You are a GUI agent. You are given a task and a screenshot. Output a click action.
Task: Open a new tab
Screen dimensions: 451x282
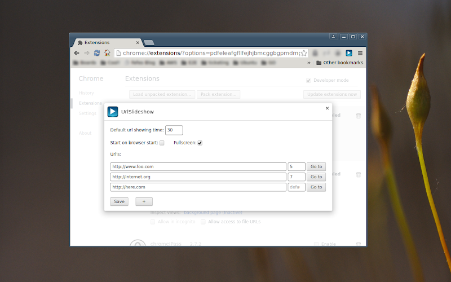tap(149, 43)
